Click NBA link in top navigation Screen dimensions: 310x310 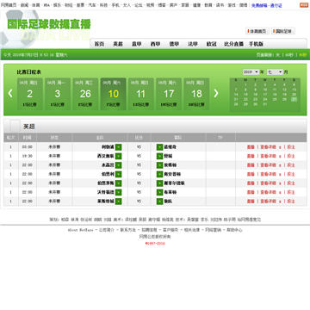coord(46,5)
